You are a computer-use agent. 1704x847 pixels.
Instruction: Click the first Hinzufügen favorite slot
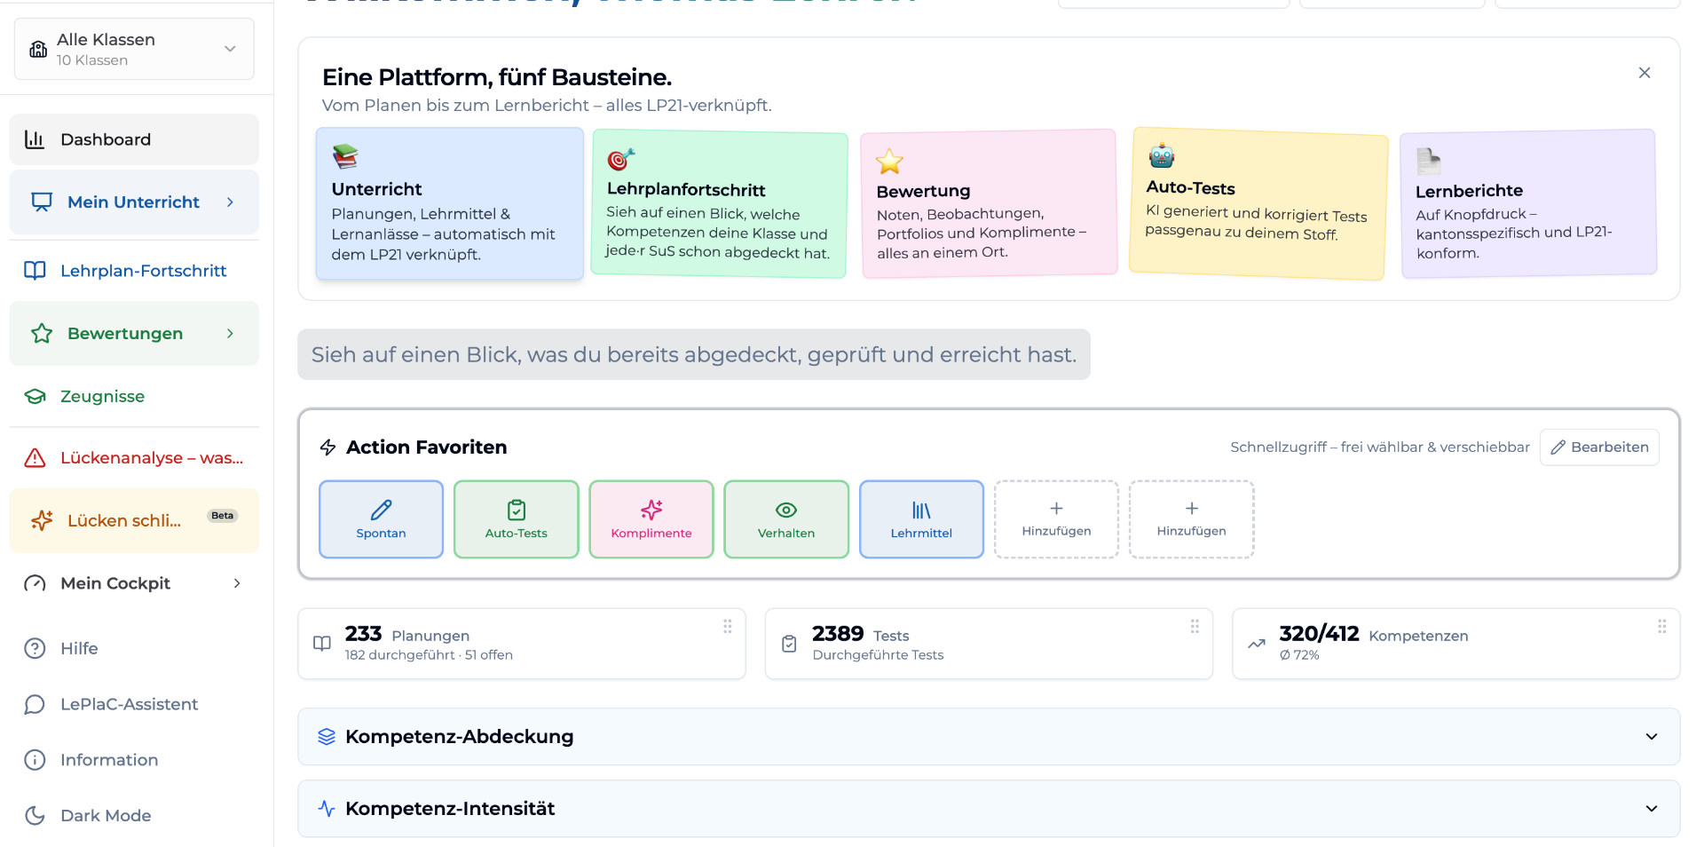(x=1056, y=519)
